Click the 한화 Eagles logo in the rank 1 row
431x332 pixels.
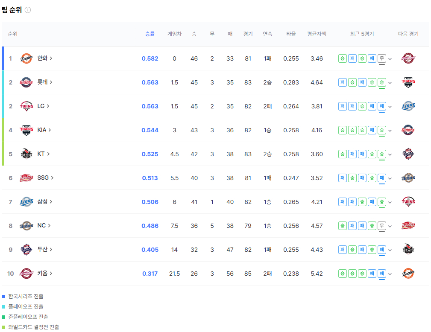coord(26,58)
